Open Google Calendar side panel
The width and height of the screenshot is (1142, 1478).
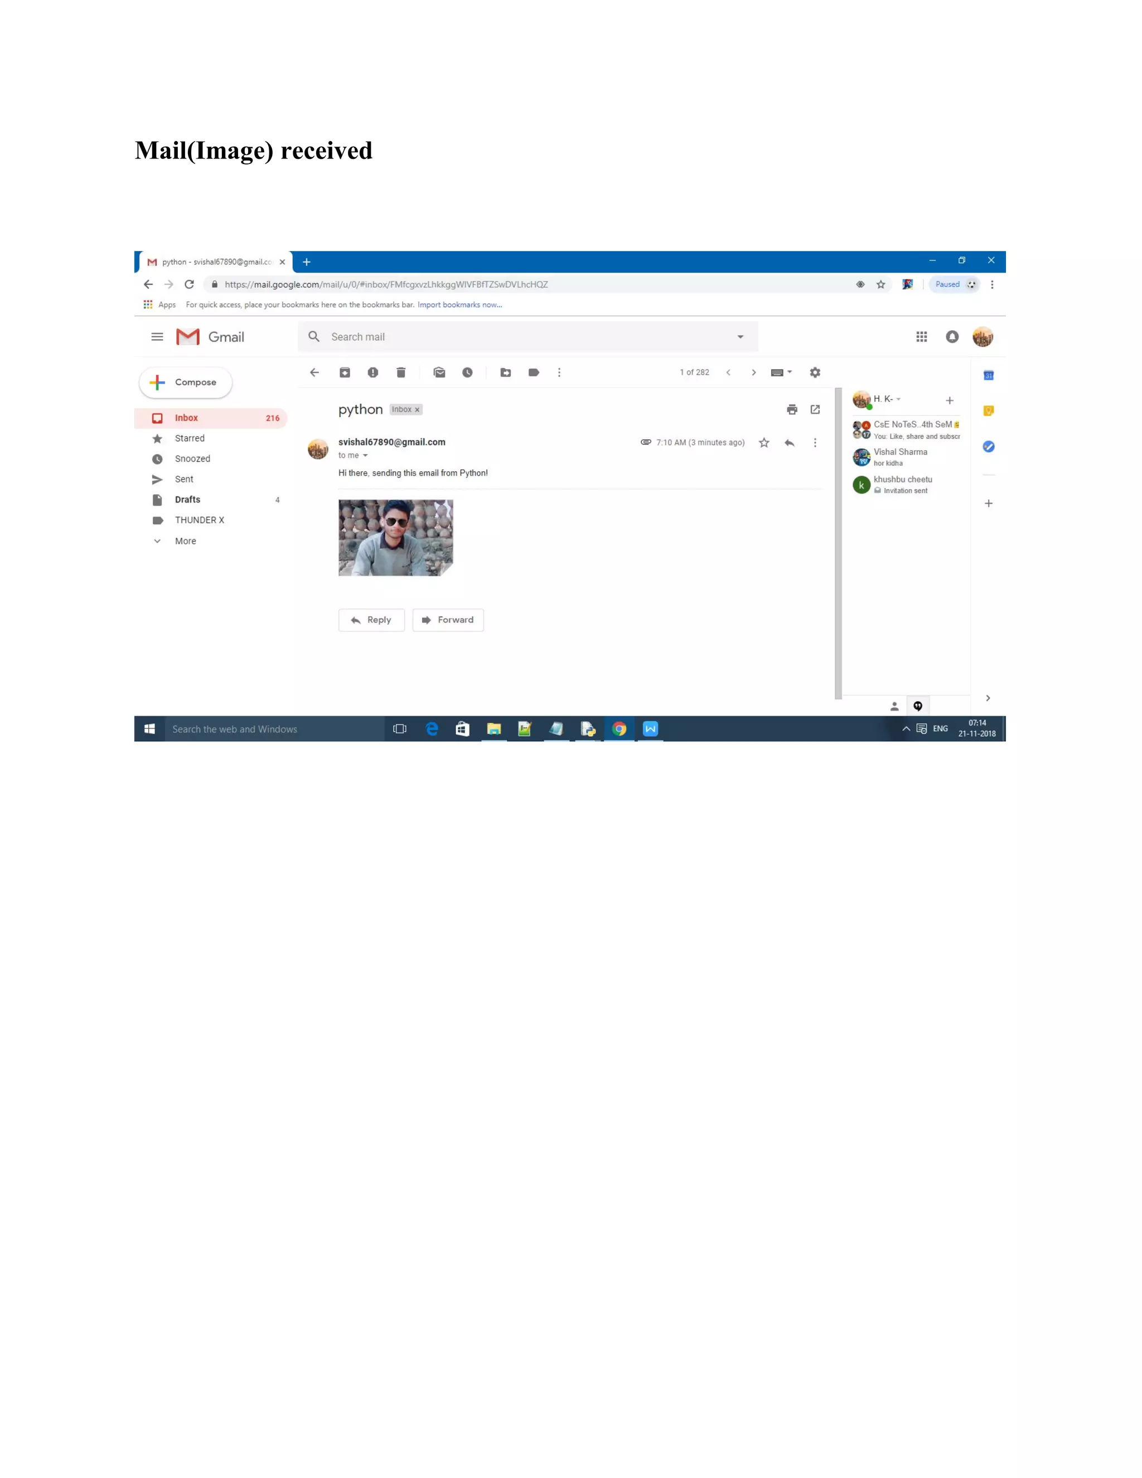coord(989,375)
